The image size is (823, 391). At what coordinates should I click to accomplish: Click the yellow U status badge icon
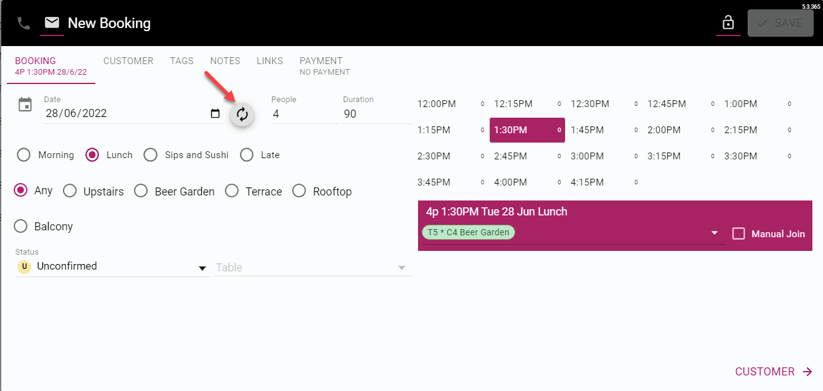pos(24,266)
